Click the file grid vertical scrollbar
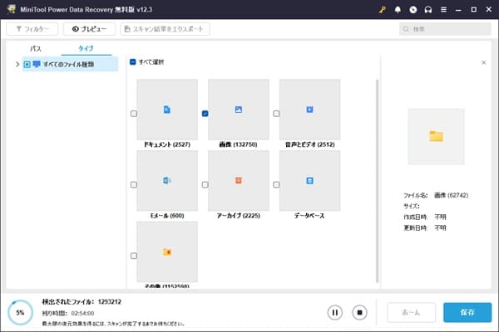Image resolution: width=499 pixels, height=332 pixels. click(377, 181)
